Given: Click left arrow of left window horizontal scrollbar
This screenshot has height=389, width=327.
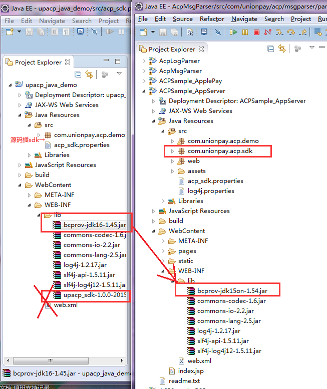Looking at the screenshot, I should point(8,360).
